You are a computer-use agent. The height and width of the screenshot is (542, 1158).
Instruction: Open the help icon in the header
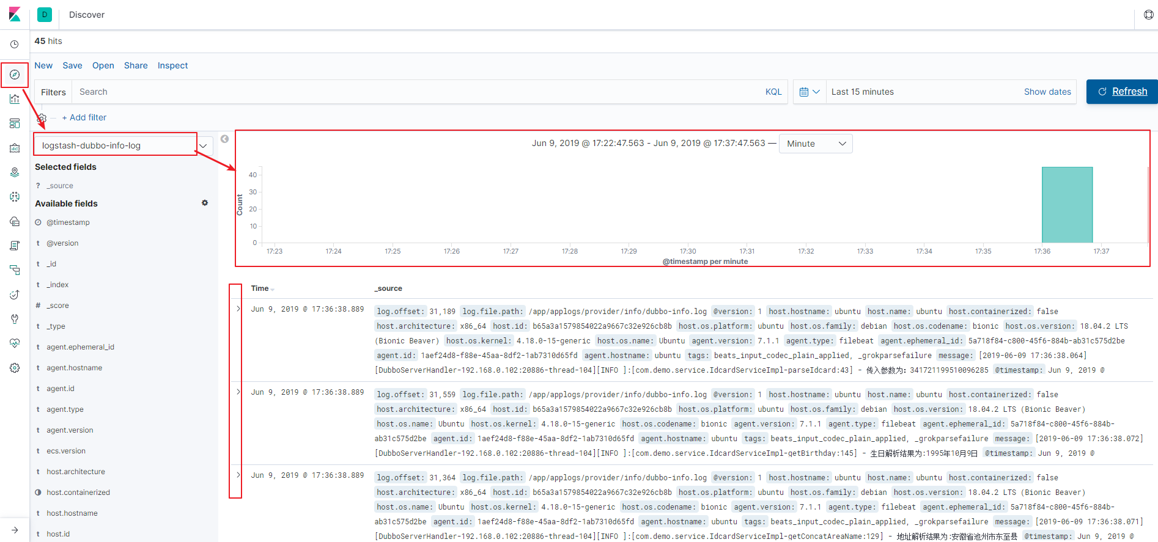click(1148, 15)
